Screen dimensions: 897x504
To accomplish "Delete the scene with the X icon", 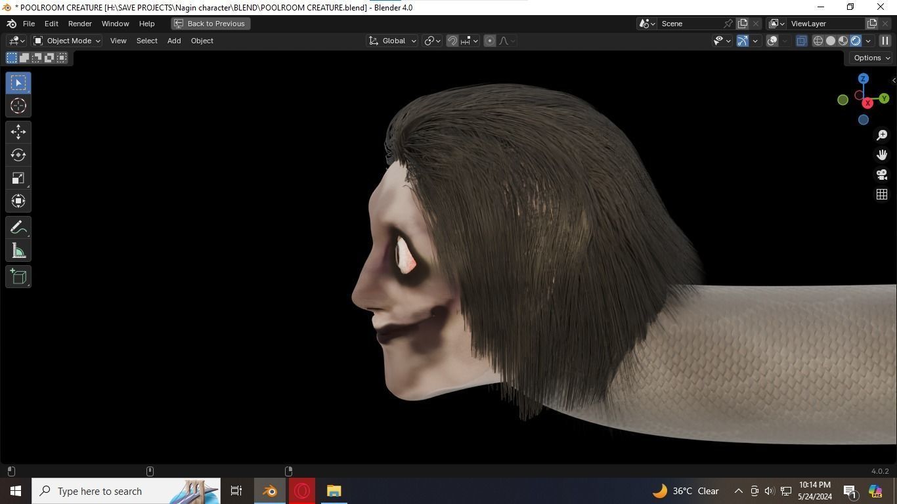I will 756,24.
